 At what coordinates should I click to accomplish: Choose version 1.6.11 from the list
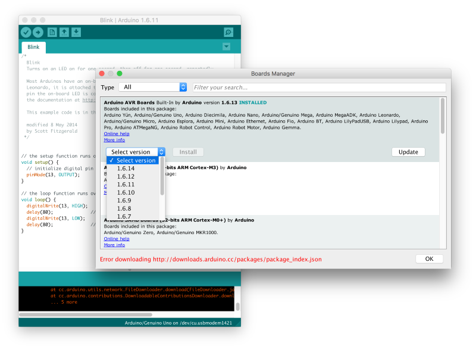(x=133, y=185)
